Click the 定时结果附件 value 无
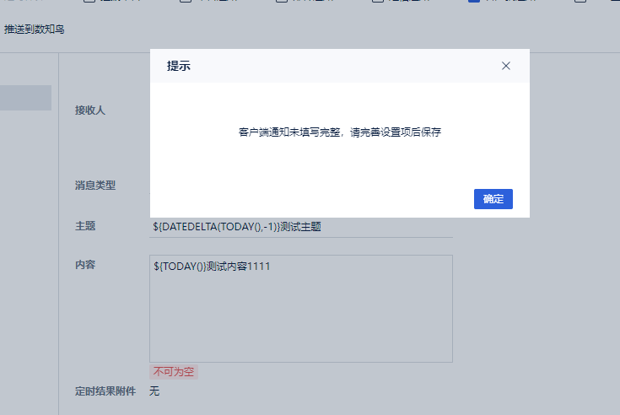The width and height of the screenshot is (620, 415). tap(154, 391)
